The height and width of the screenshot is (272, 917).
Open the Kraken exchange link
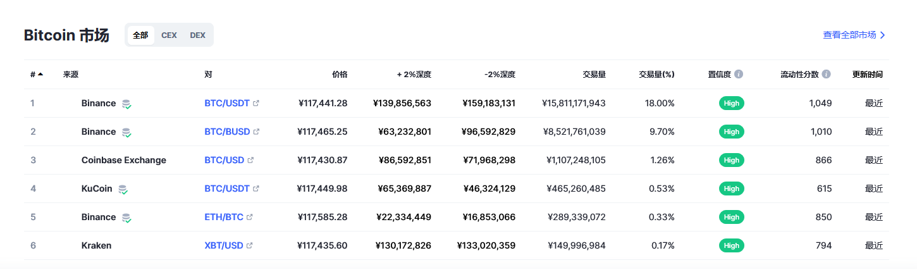tap(96, 245)
